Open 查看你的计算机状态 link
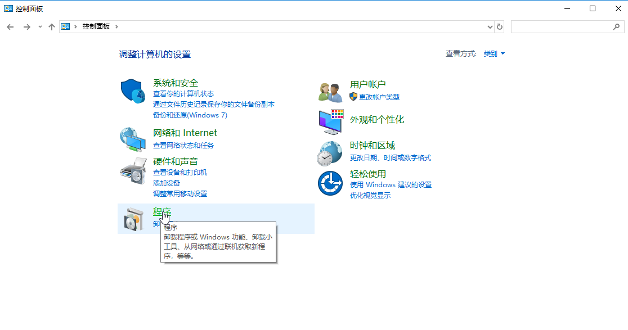Screen dimensions: 628x330 point(183,93)
